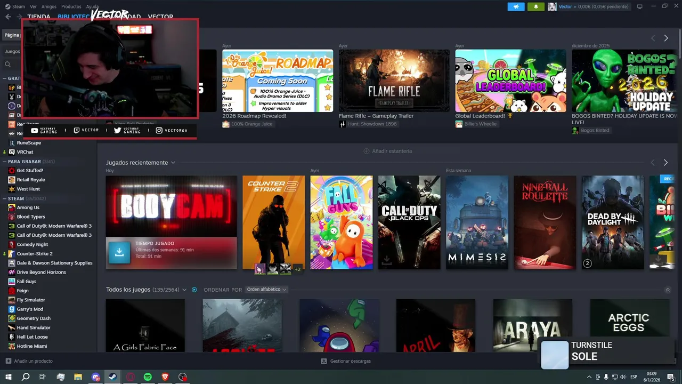The width and height of the screenshot is (682, 384).
Task: Expand the Jugados recientemente shelf dropdown
Action: pyautogui.click(x=173, y=163)
